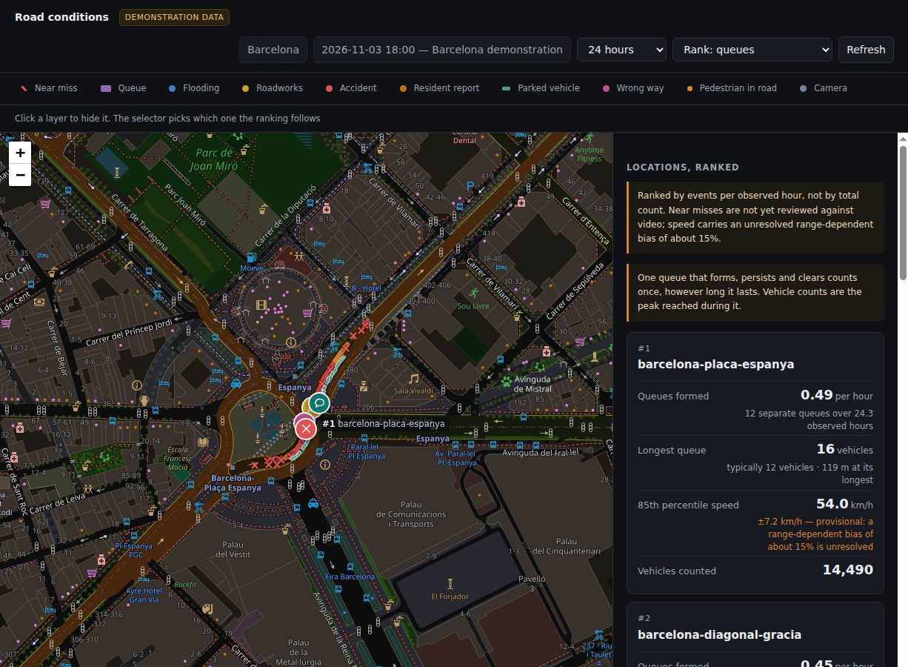Viewport: 908px width, 667px height.
Task: Click the LOCATIONS, RANKED heading
Action: pos(683,167)
